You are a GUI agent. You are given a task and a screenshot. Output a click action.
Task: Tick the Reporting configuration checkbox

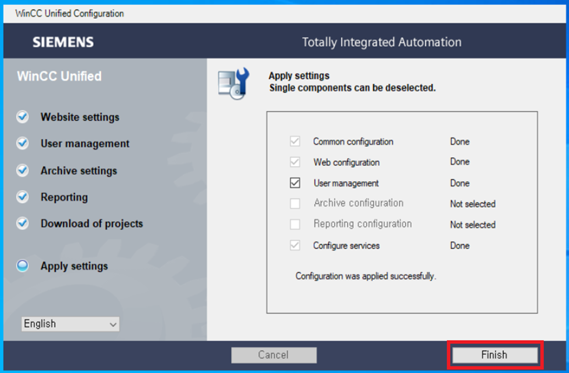(295, 224)
